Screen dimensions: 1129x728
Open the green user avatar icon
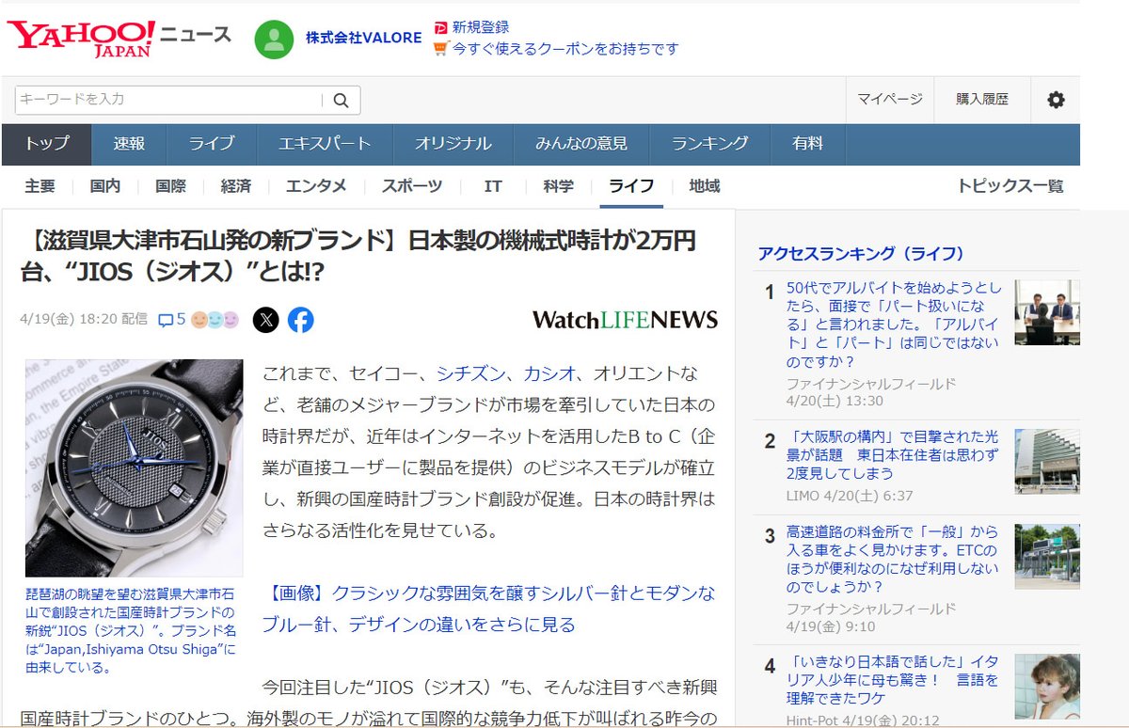(274, 40)
